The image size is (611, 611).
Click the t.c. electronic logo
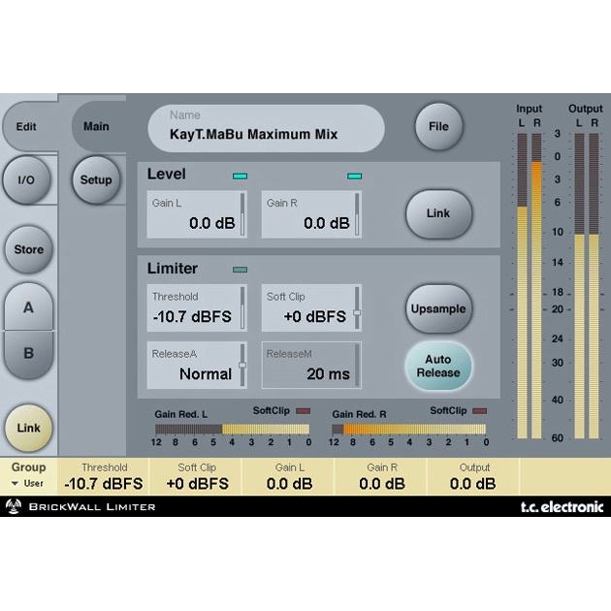pos(562,507)
